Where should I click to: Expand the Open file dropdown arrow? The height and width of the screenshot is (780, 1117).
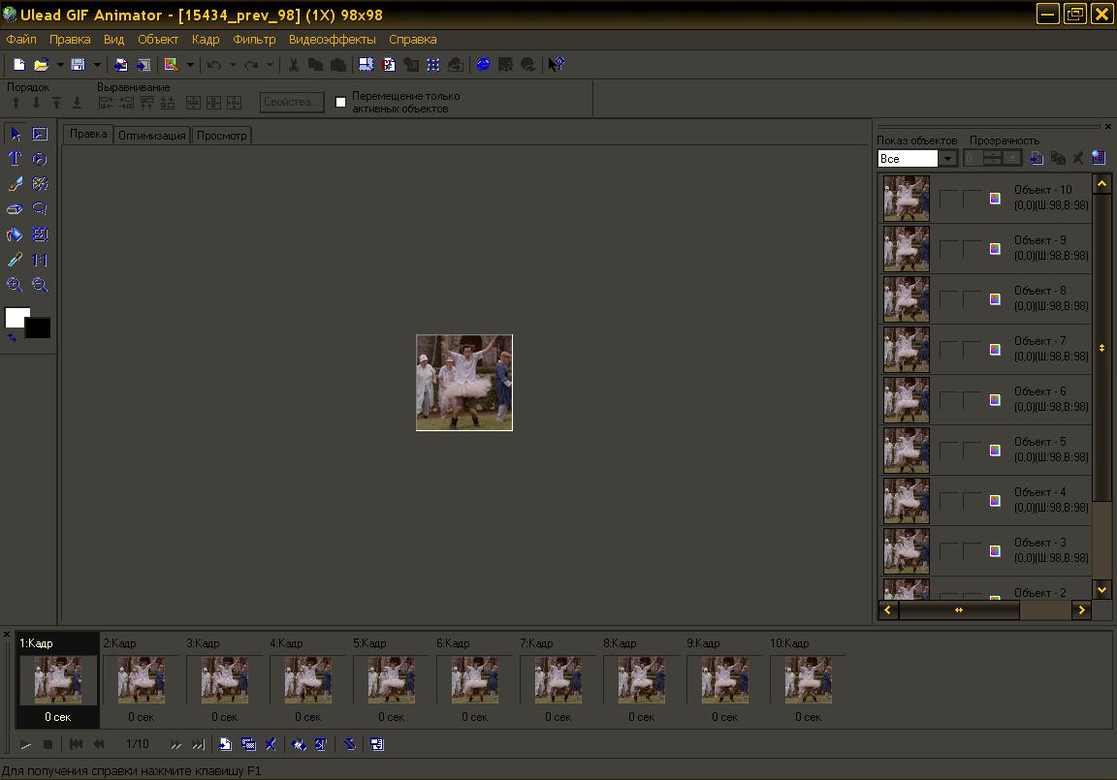[59, 65]
